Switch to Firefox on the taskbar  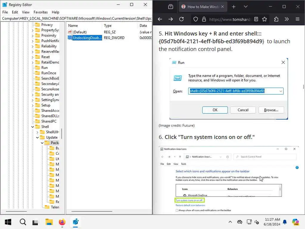pyautogui.click(x=62, y=222)
